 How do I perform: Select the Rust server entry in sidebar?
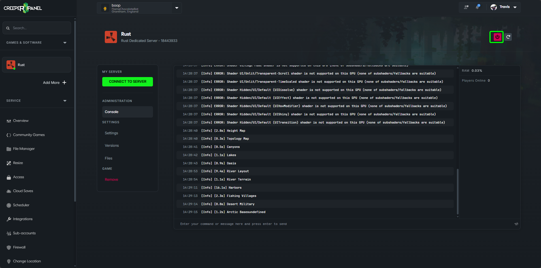coord(37,65)
